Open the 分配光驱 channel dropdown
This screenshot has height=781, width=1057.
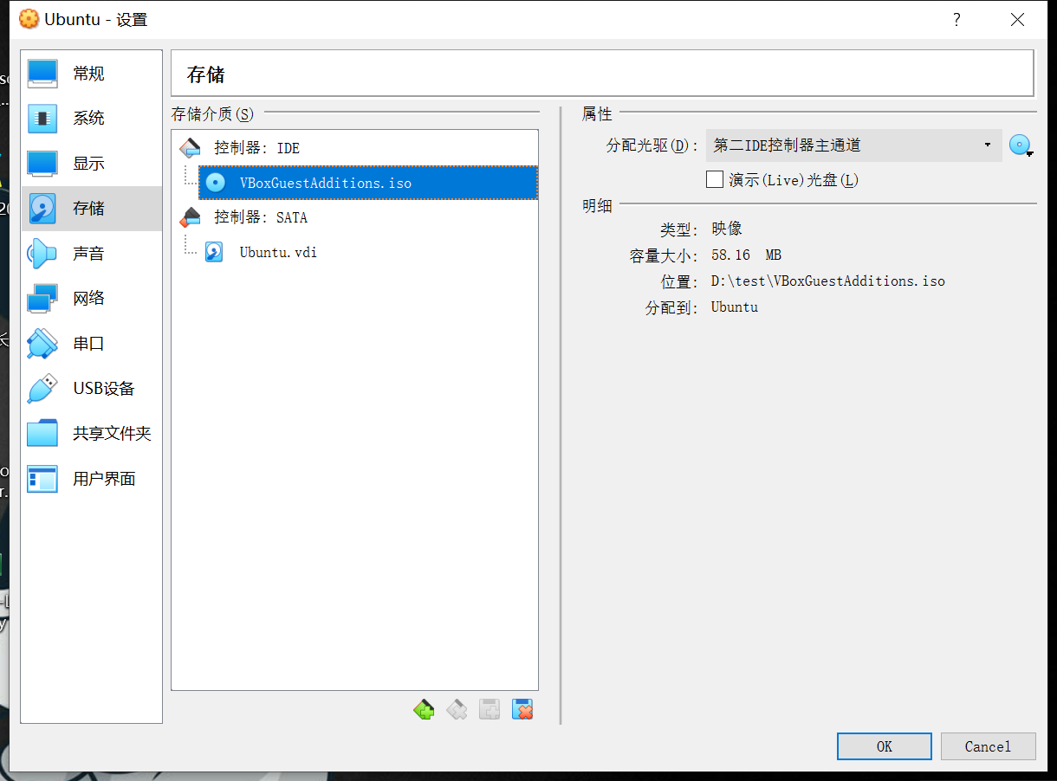pyautogui.click(x=987, y=145)
